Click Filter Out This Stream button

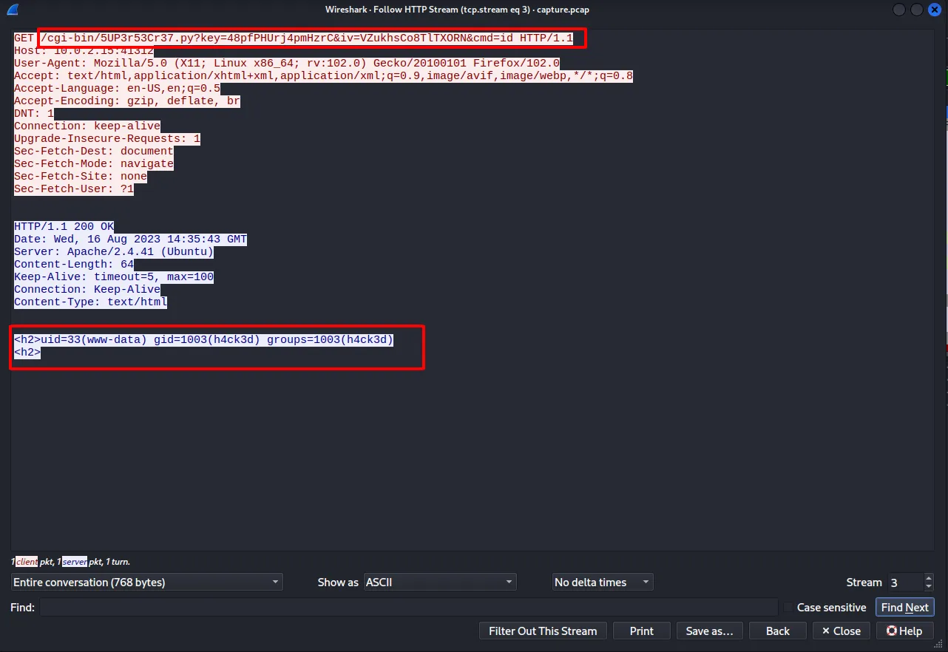pyautogui.click(x=543, y=631)
